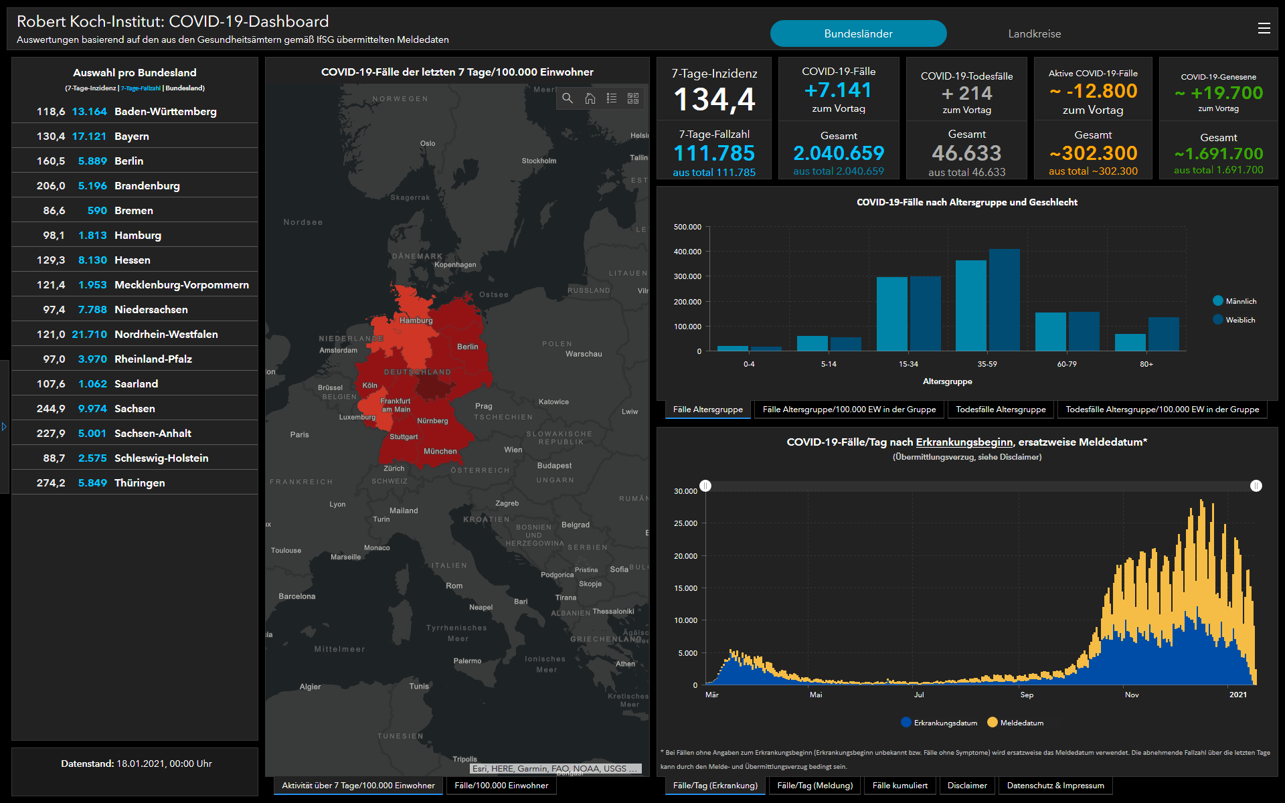Screen dimensions: 1285x803
Task: Open the map legend list icon
Action: pyautogui.click(x=612, y=98)
